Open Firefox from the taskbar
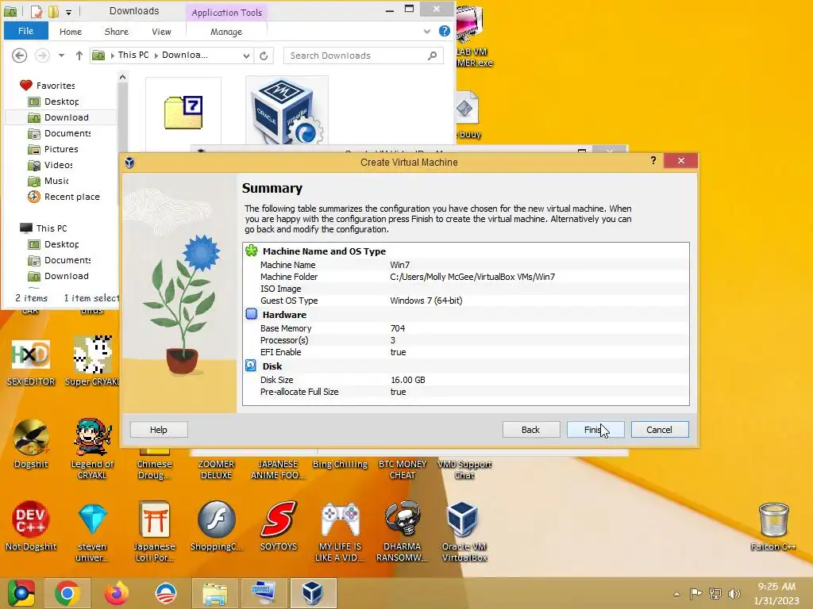The height and width of the screenshot is (609, 813). (117, 593)
